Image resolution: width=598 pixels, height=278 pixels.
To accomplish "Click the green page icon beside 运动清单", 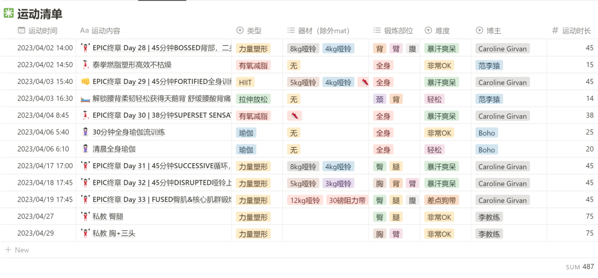I will tap(8, 13).
